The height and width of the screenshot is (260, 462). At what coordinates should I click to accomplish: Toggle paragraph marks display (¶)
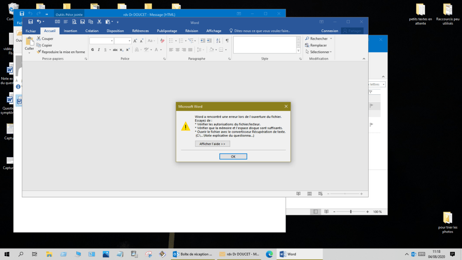(x=227, y=41)
